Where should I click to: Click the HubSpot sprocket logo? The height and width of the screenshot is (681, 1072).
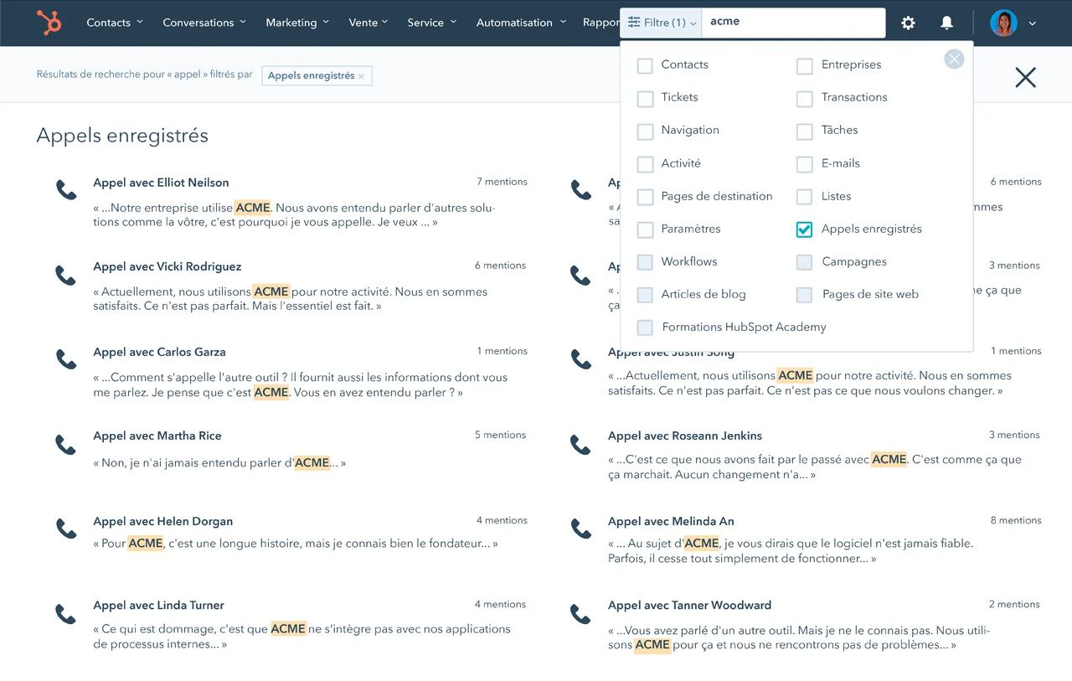(x=49, y=23)
